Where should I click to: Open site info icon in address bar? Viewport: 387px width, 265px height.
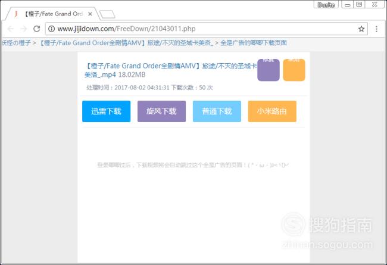point(51,29)
